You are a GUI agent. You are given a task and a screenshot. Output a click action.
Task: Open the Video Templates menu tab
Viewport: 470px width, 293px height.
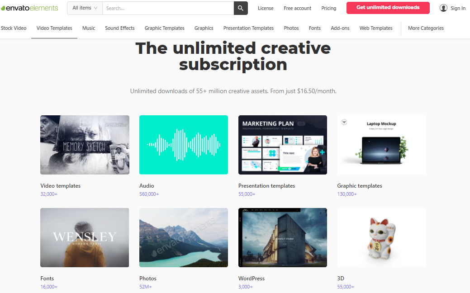[x=54, y=28]
